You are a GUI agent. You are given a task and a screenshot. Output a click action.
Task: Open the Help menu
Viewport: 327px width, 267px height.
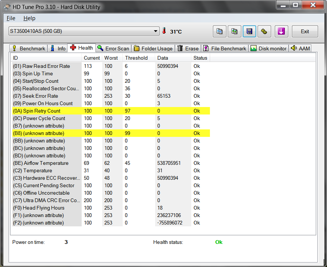(x=29, y=18)
